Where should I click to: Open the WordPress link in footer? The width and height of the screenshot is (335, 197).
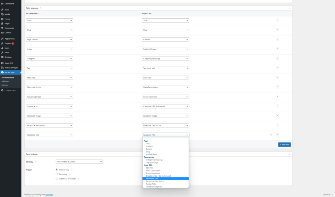pyautogui.click(x=49, y=195)
